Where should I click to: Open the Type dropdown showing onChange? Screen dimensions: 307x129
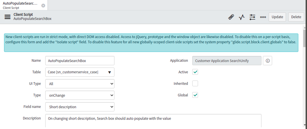(80, 95)
